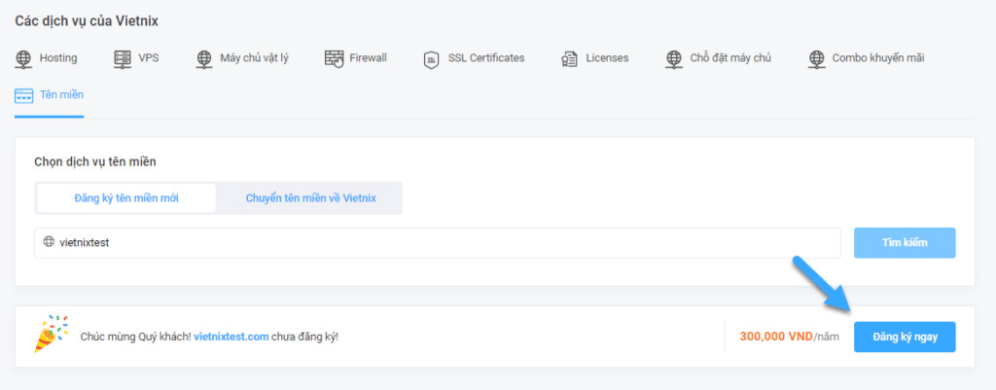Image resolution: width=996 pixels, height=390 pixels.
Task: Click the party popper congratulation icon
Action: click(51, 333)
